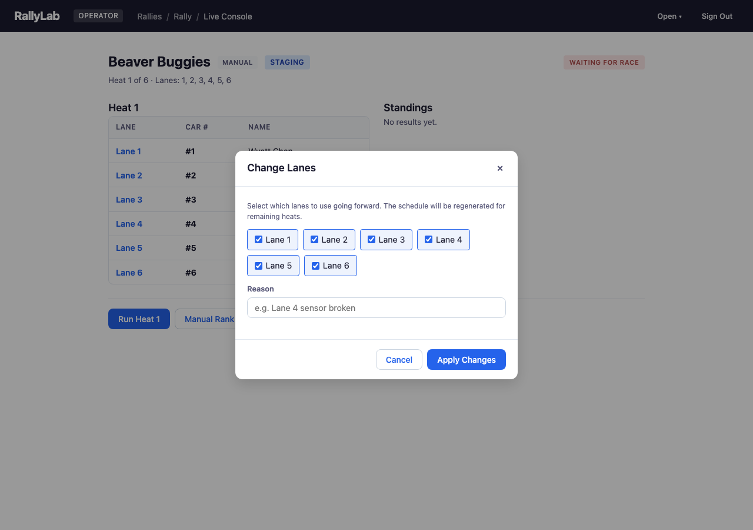753x530 pixels.
Task: Toggle the Lane 6 checkbox off
Action: (315, 265)
